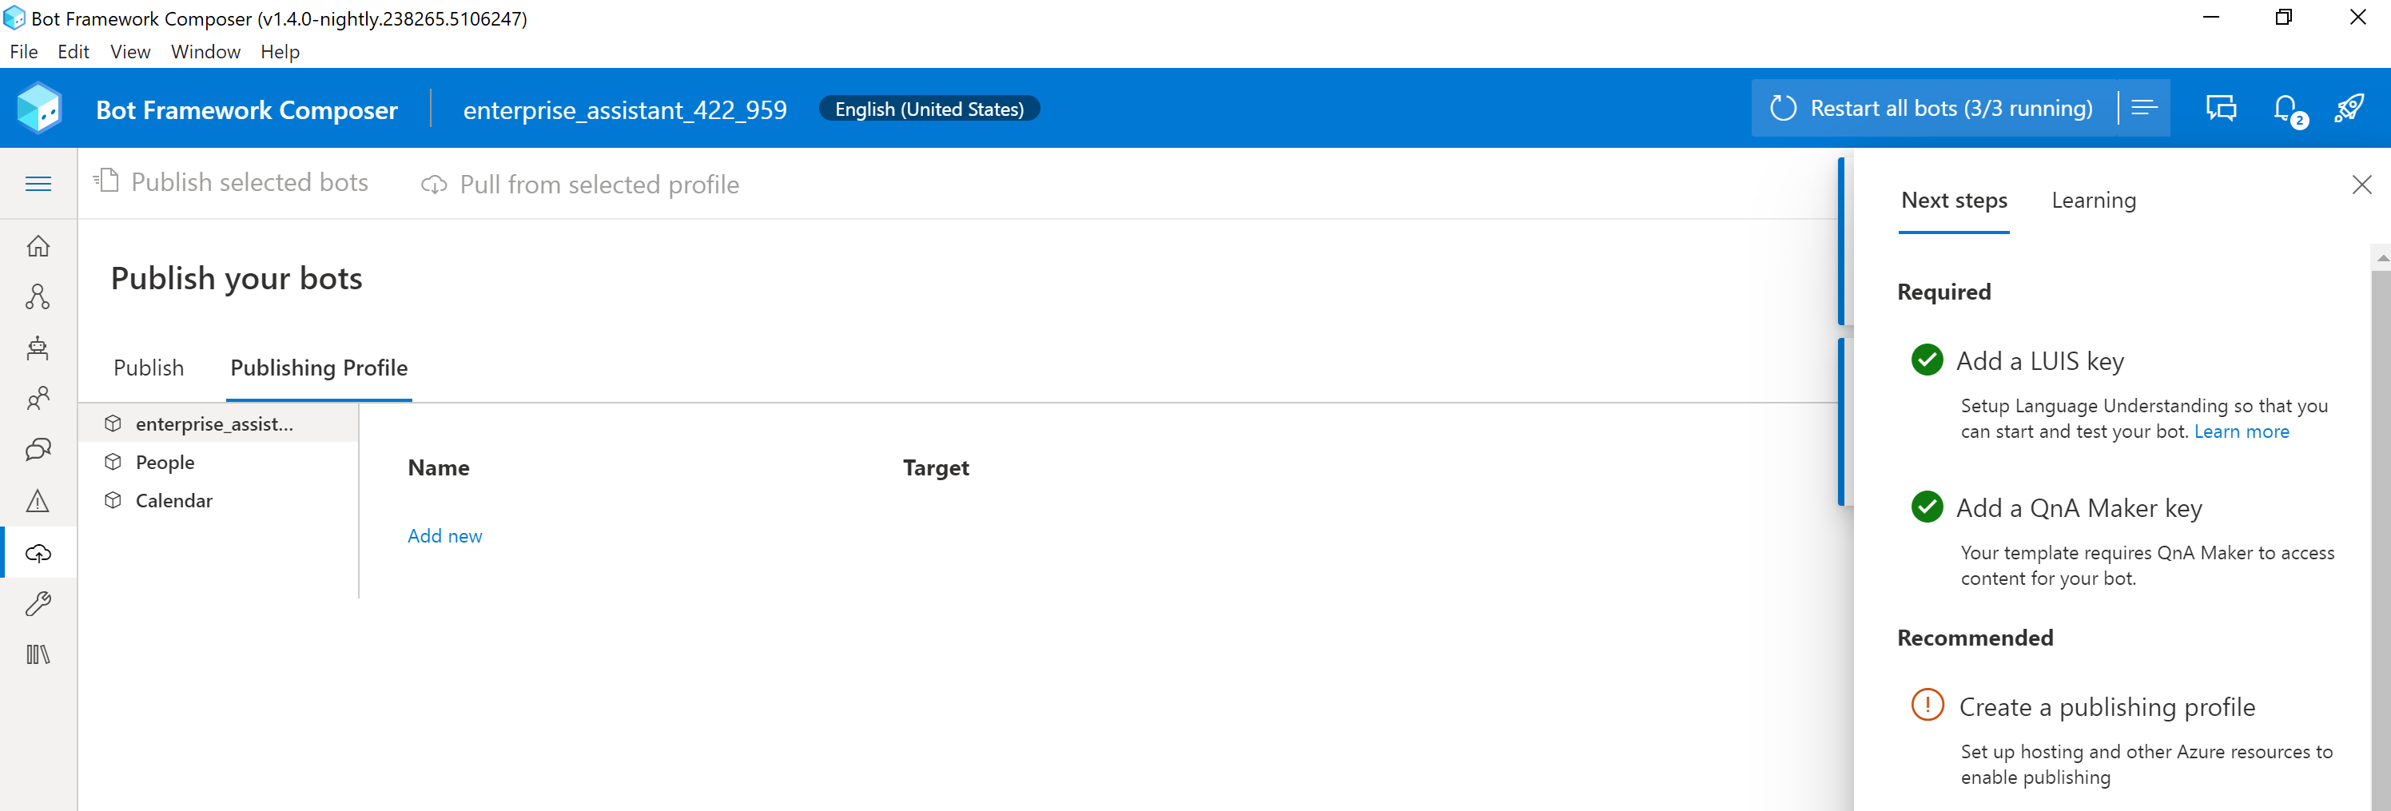
Task: Add a new publishing profile via Add new
Action: [x=444, y=535]
